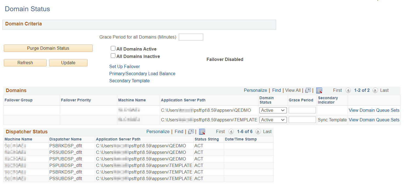Click the Update button
Viewport: 405px width, 185px height.
68,63
